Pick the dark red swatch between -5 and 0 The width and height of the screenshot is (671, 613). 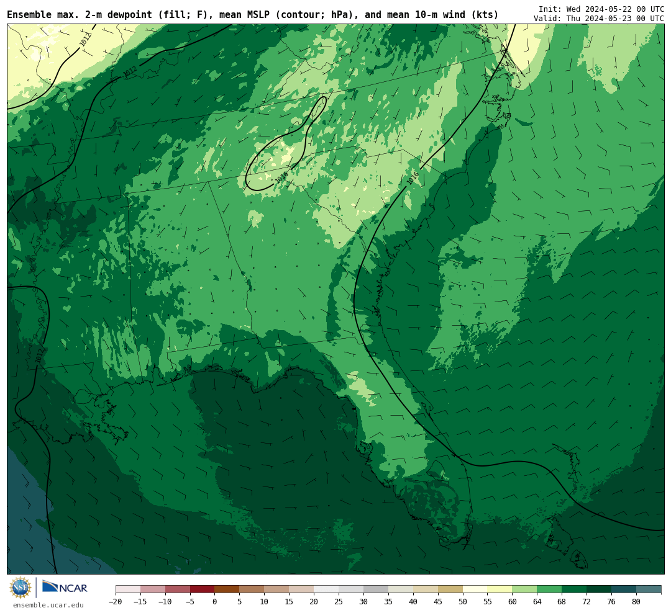tap(203, 589)
